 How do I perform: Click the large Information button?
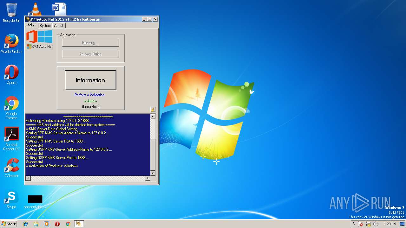90,80
